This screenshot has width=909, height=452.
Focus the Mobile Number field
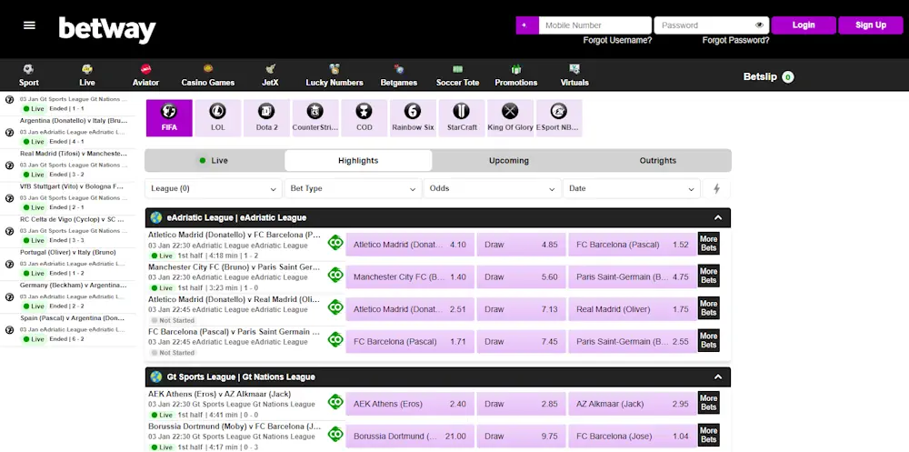(x=594, y=25)
